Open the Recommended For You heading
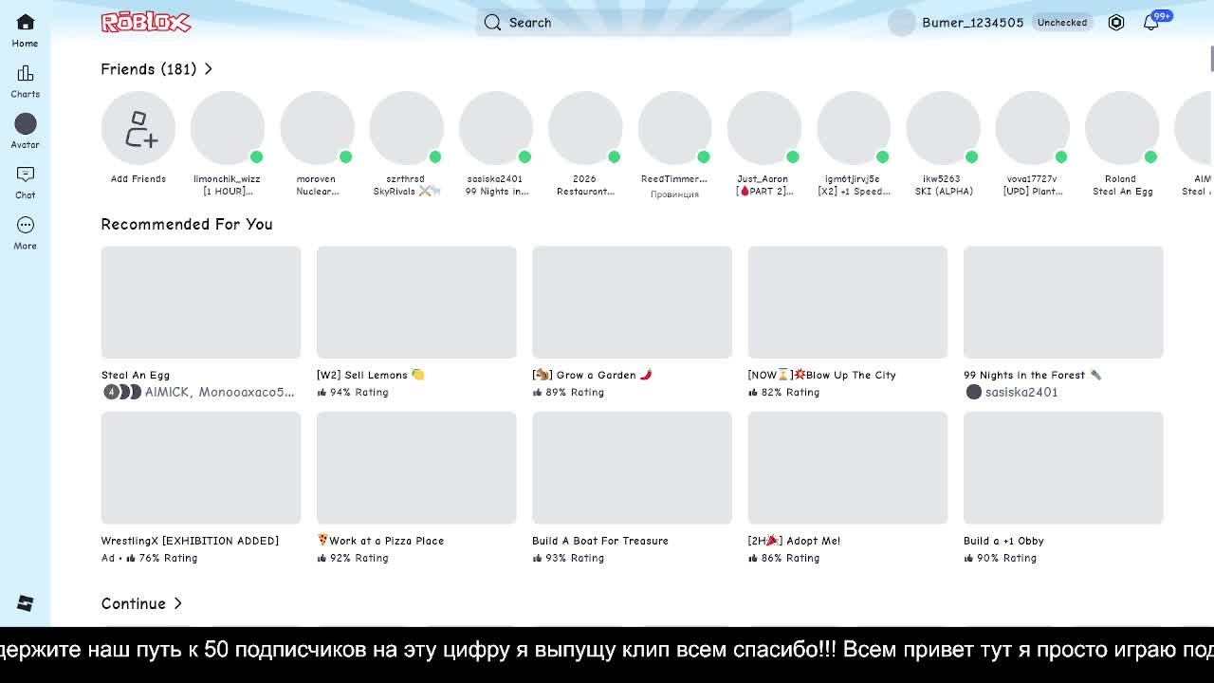Viewport: 1214px width, 683px height. (187, 224)
